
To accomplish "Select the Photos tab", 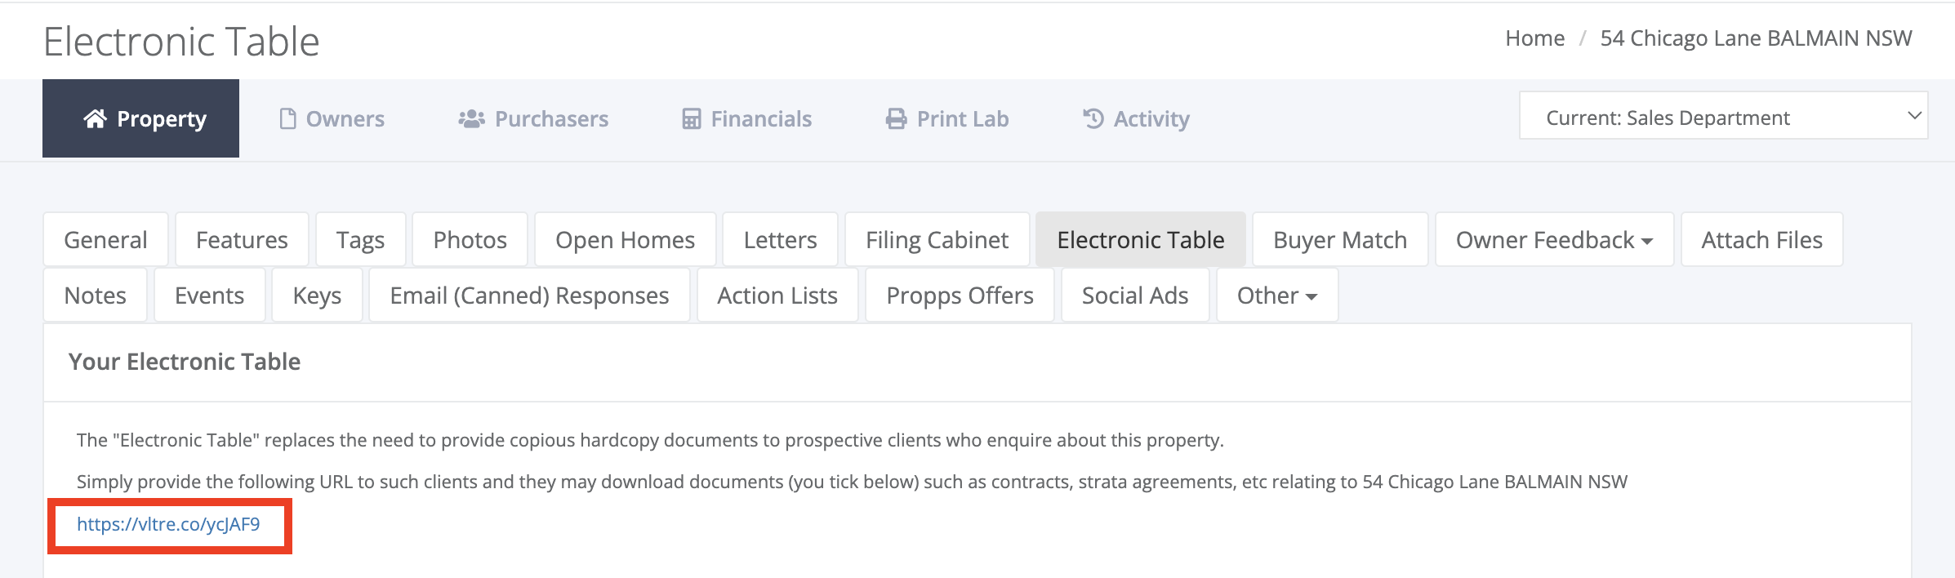I will 470,239.
